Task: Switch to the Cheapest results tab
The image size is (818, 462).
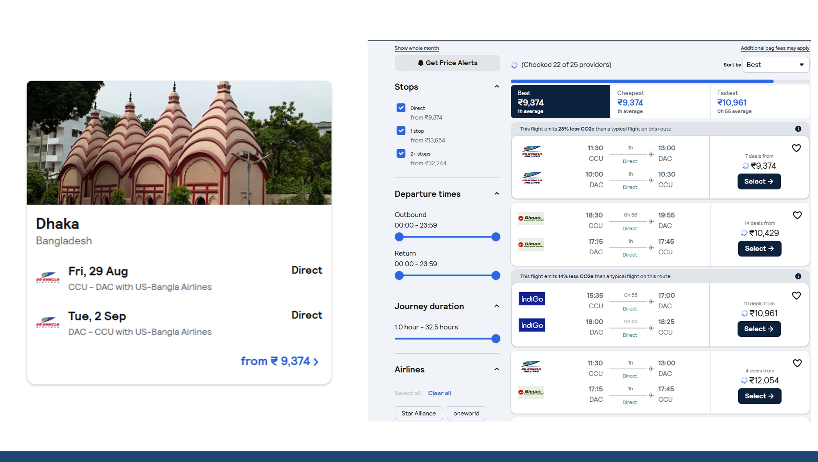Action: click(x=659, y=102)
